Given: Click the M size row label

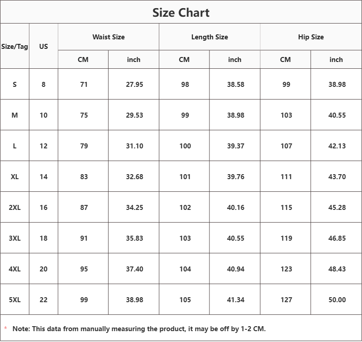Looking at the screenshot, I should (14, 115).
